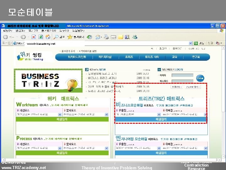Image resolution: width=226 pixels, height=170 pixels.
Task: Click the What's NEW heading icon
Action: [87, 70]
